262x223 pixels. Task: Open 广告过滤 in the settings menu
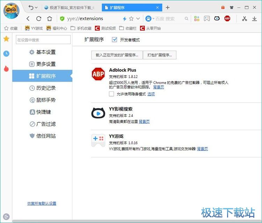click(x=42, y=124)
